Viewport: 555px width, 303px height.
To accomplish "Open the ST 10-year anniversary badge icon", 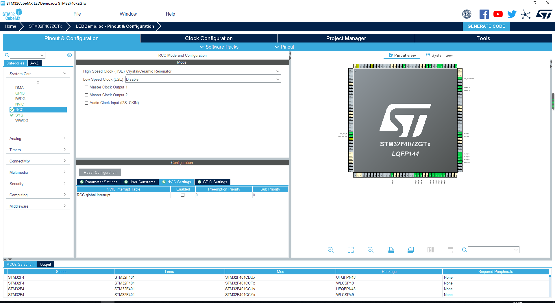I will coord(467,14).
